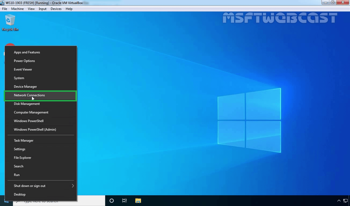Select File Explorer menu entry

point(41,158)
